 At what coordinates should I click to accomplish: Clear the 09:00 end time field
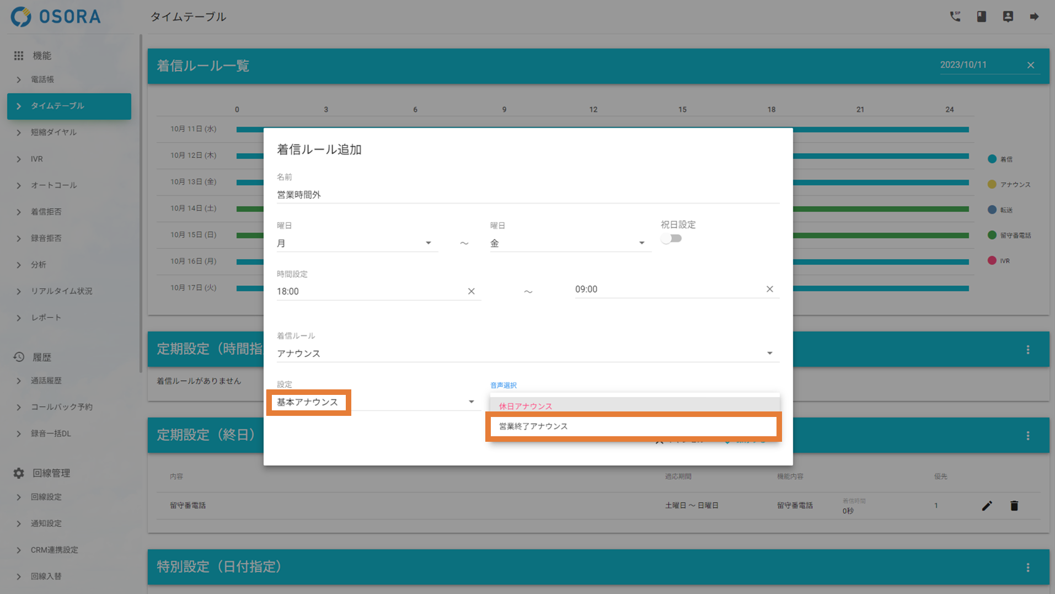[x=769, y=289]
